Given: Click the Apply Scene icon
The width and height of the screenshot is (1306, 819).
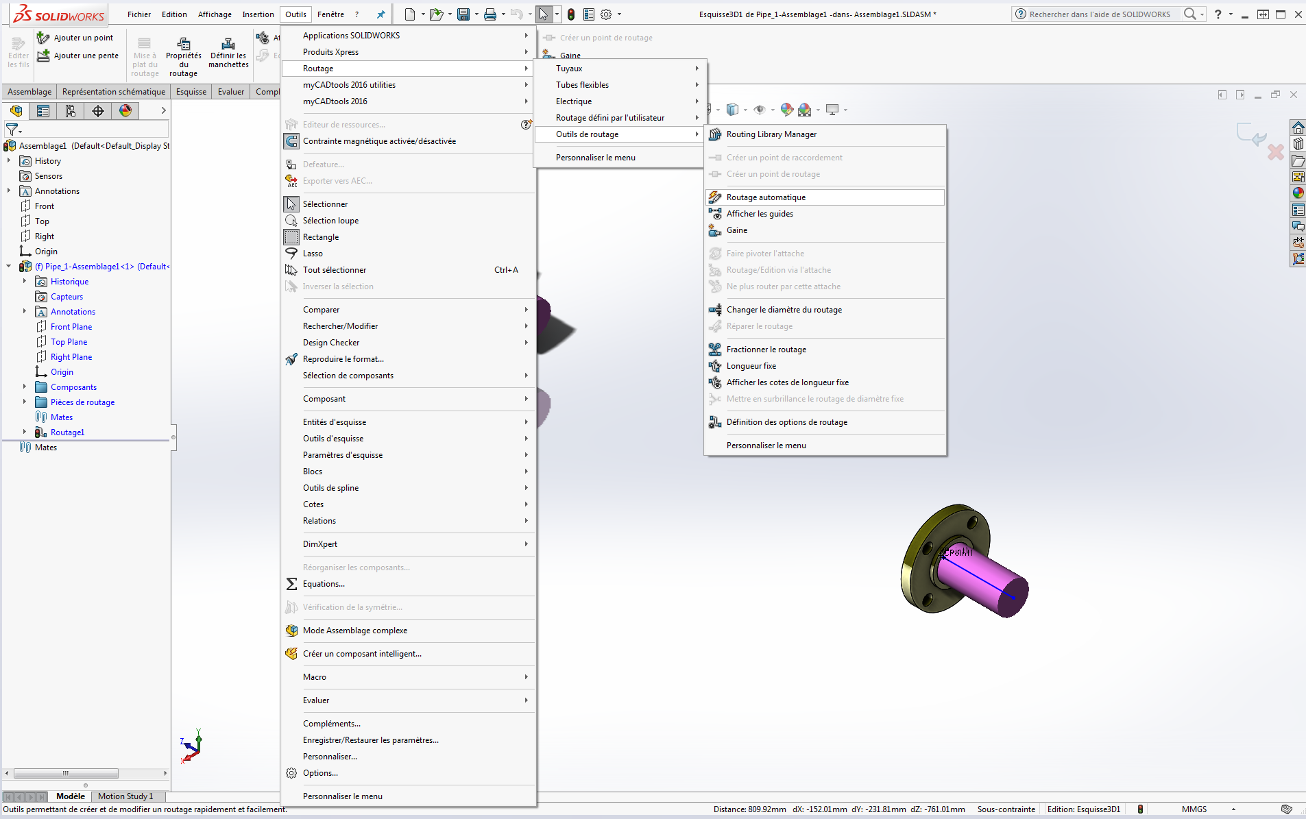Looking at the screenshot, I should (x=805, y=110).
